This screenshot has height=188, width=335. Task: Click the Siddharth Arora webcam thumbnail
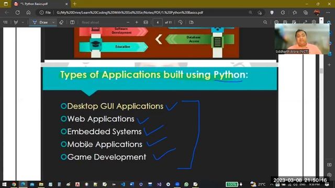tap(302, 39)
